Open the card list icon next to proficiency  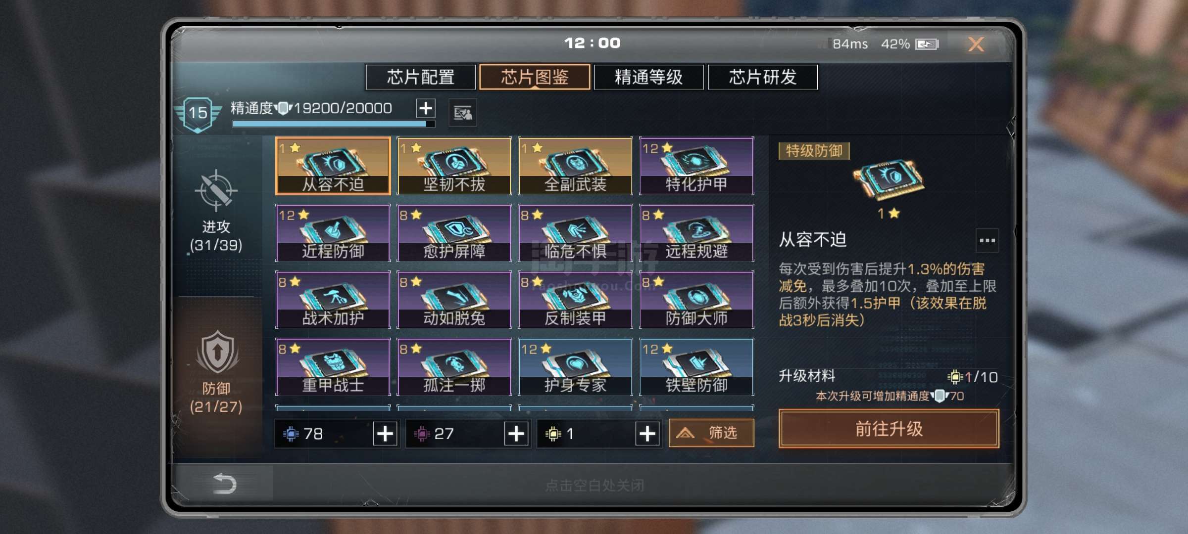coord(463,113)
